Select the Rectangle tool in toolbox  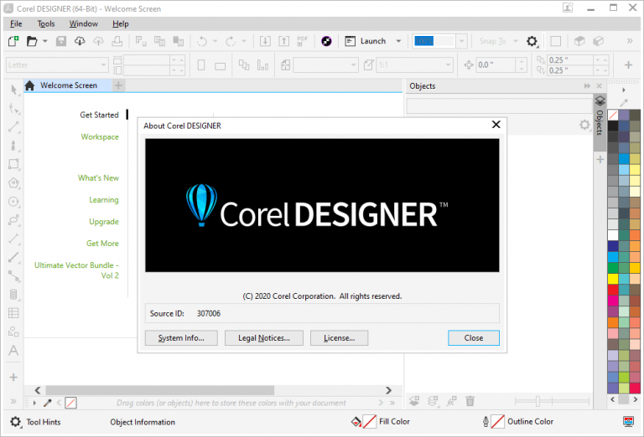[13, 164]
